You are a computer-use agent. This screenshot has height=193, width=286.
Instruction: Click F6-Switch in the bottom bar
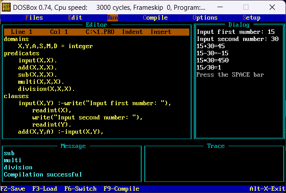coord(81,189)
